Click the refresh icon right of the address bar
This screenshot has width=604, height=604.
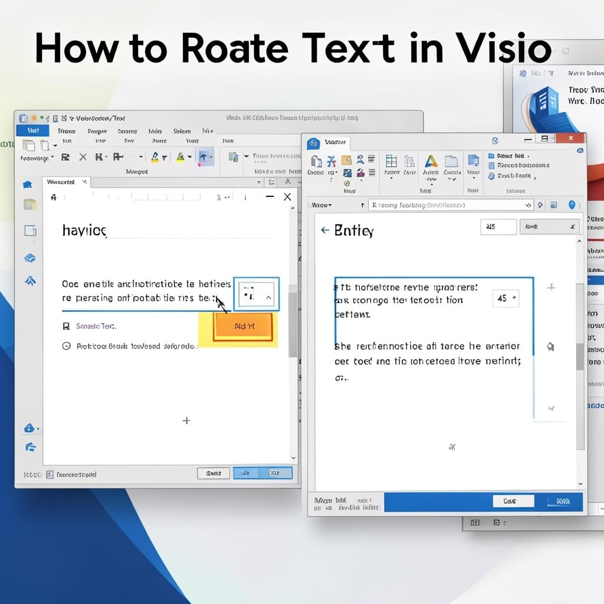541,205
